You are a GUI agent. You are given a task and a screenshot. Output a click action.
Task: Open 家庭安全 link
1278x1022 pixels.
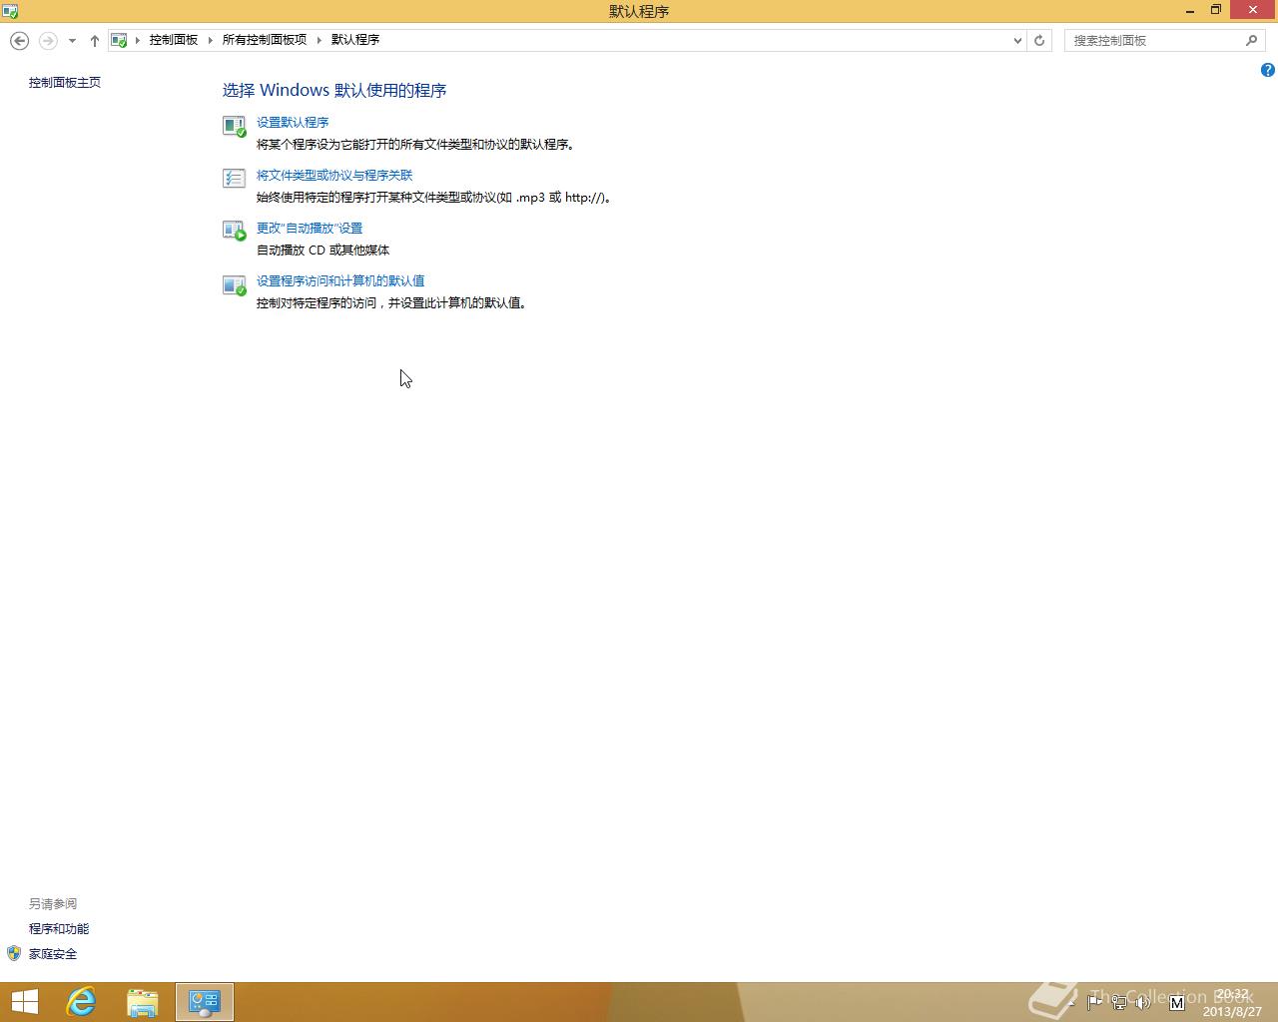[53, 953]
